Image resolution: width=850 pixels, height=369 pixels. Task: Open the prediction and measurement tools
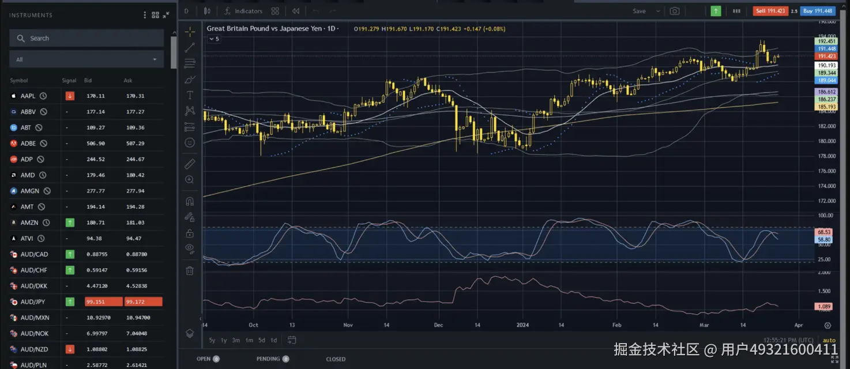tap(190, 127)
